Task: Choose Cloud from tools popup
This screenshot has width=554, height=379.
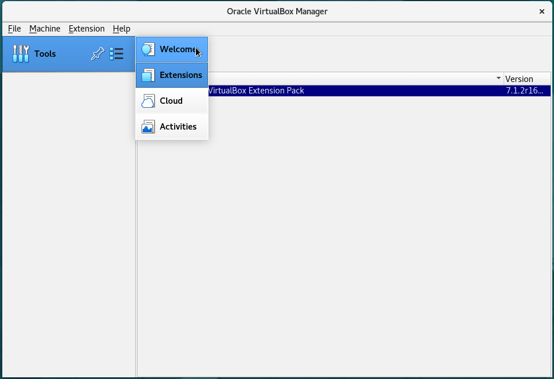Action: tap(172, 101)
